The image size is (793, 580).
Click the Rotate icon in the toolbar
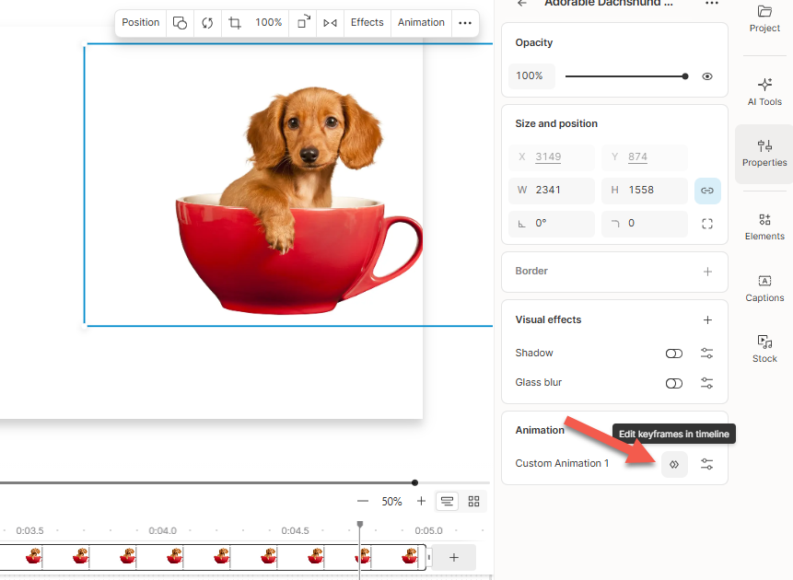207,22
